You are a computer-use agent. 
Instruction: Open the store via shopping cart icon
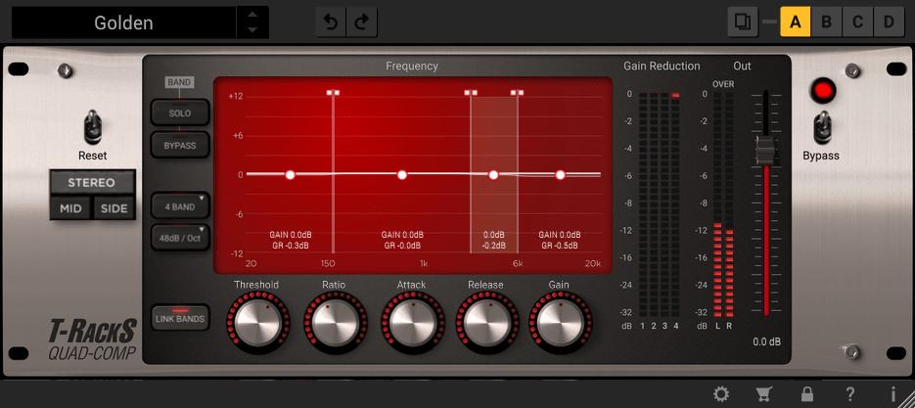click(763, 394)
